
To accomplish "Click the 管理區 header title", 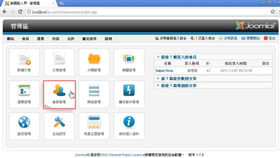I will click(19, 26).
